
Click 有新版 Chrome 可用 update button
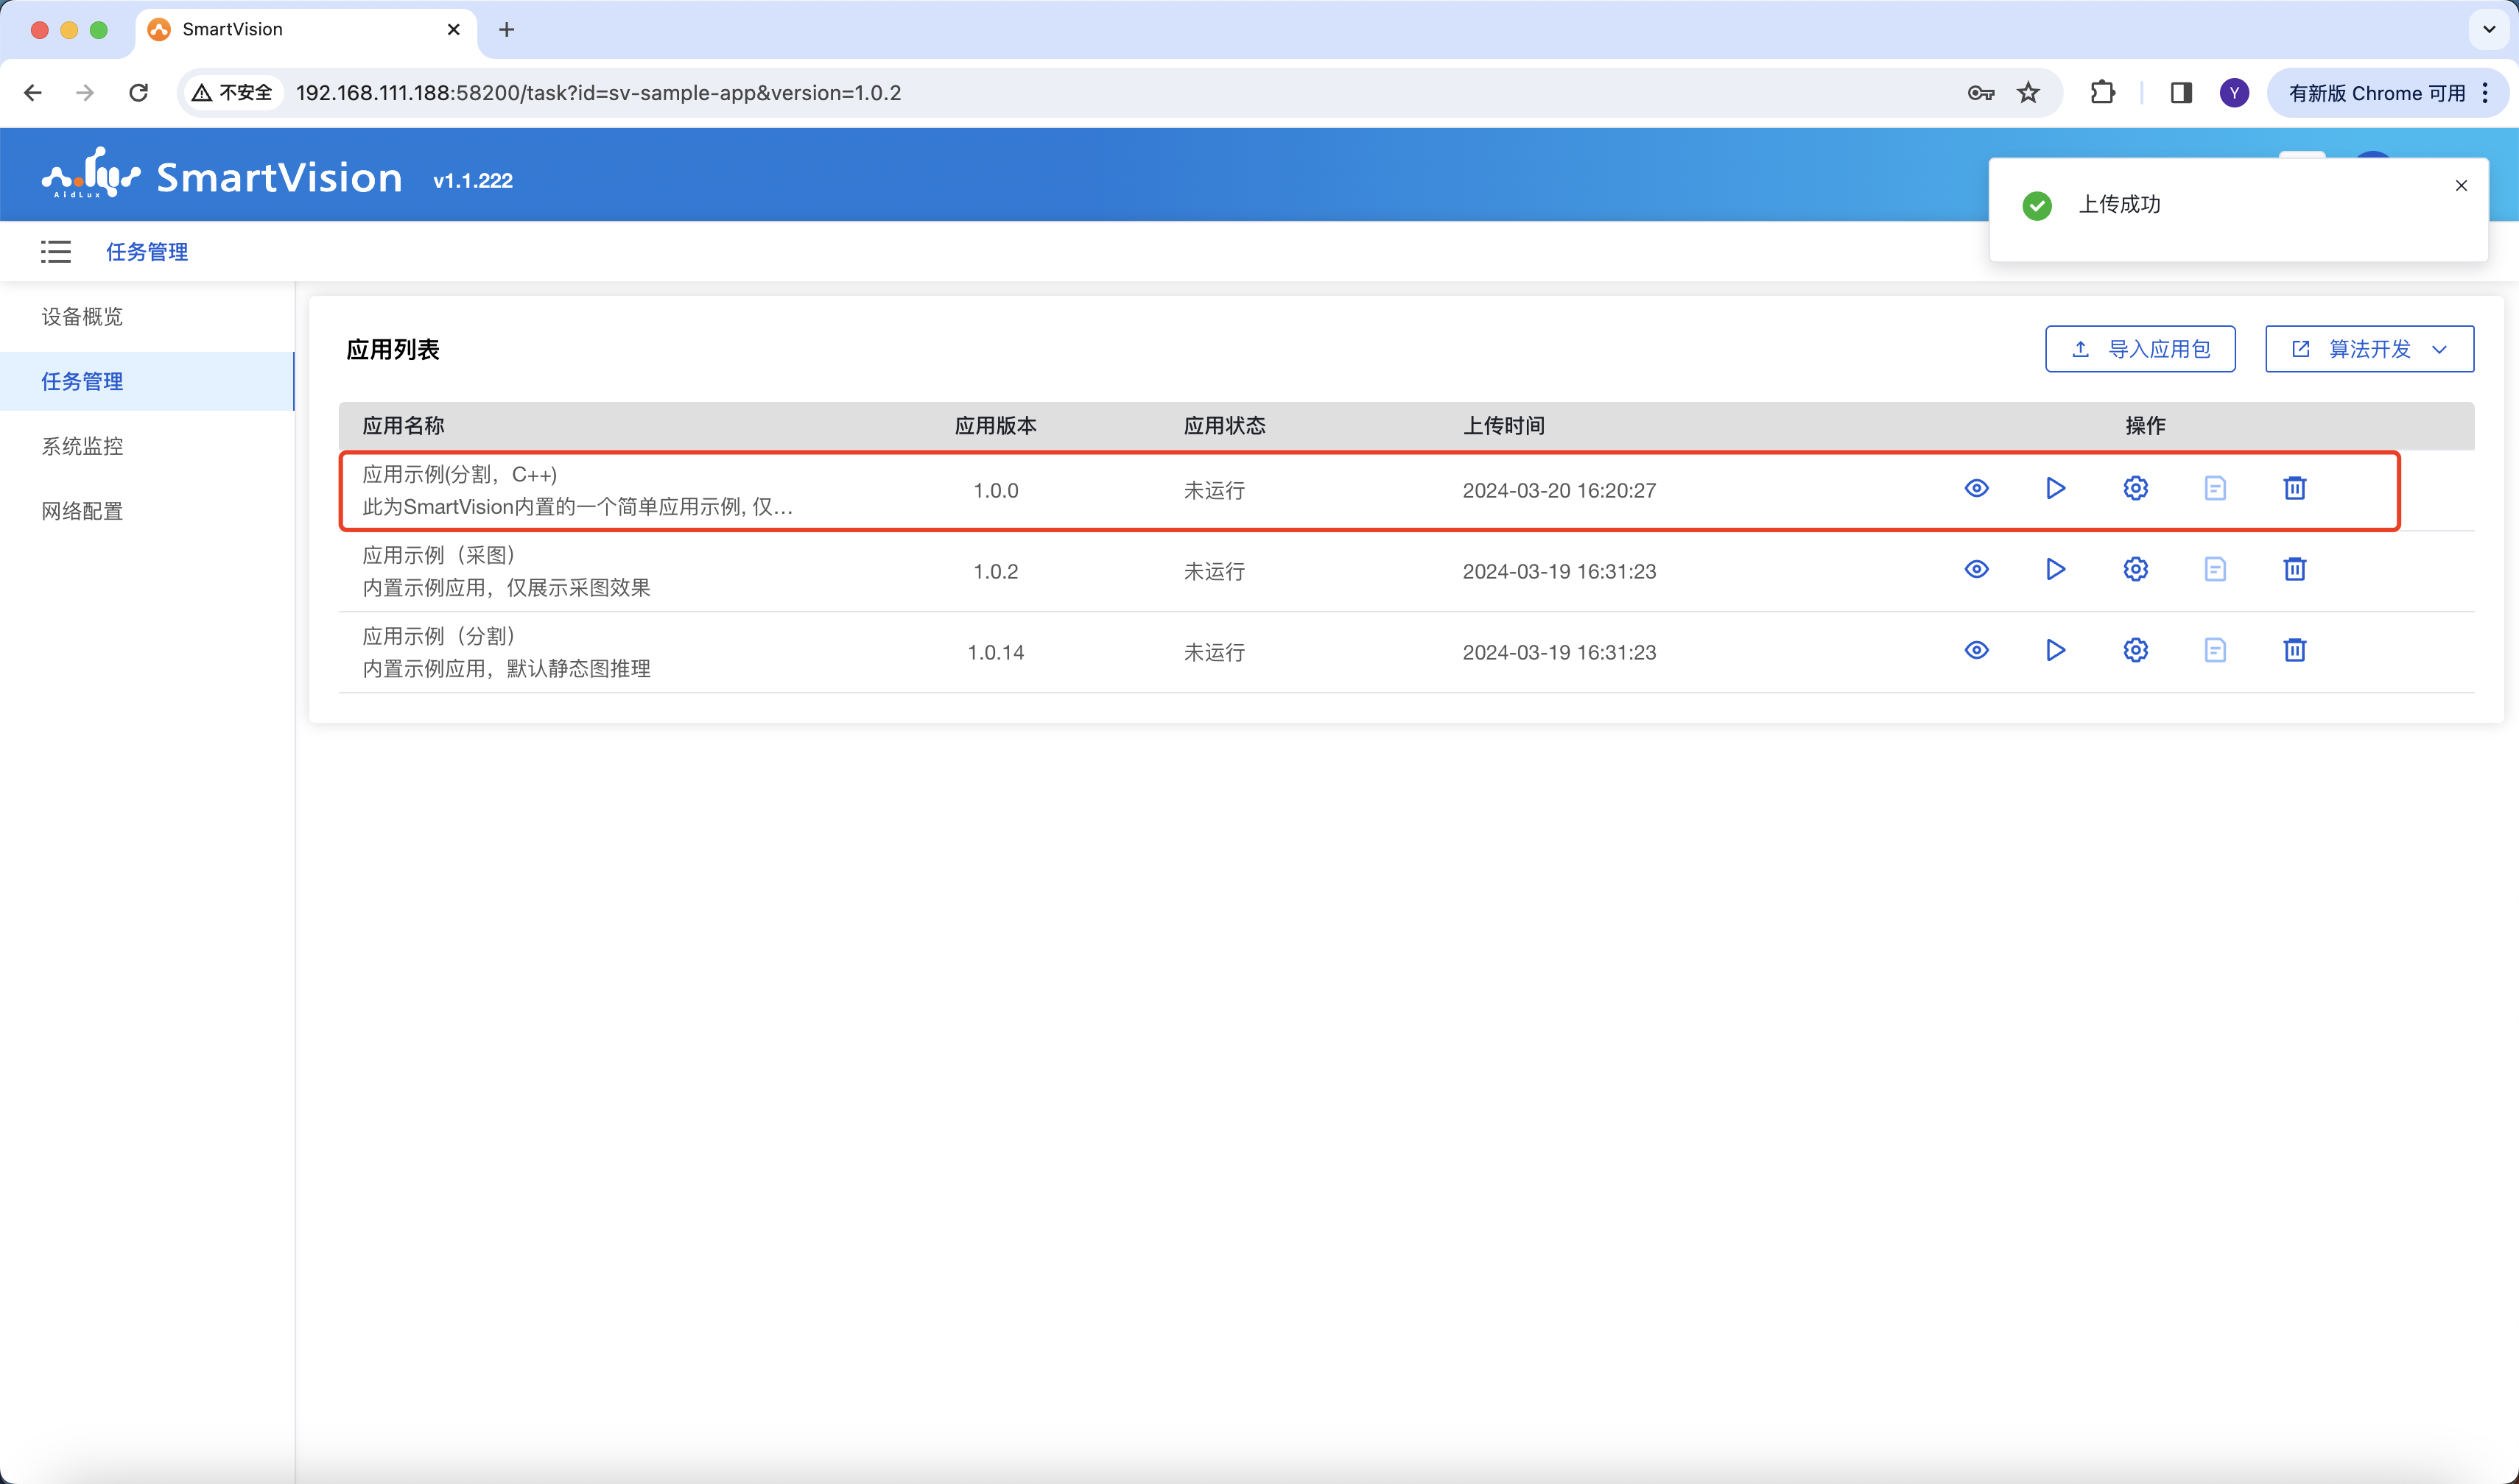point(2376,93)
